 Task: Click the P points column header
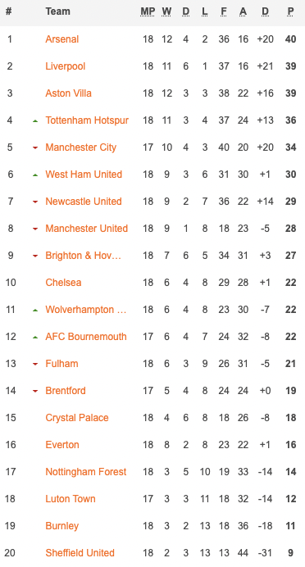click(290, 12)
